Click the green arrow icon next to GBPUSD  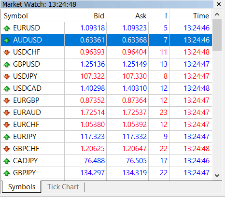pyautogui.click(x=7, y=65)
